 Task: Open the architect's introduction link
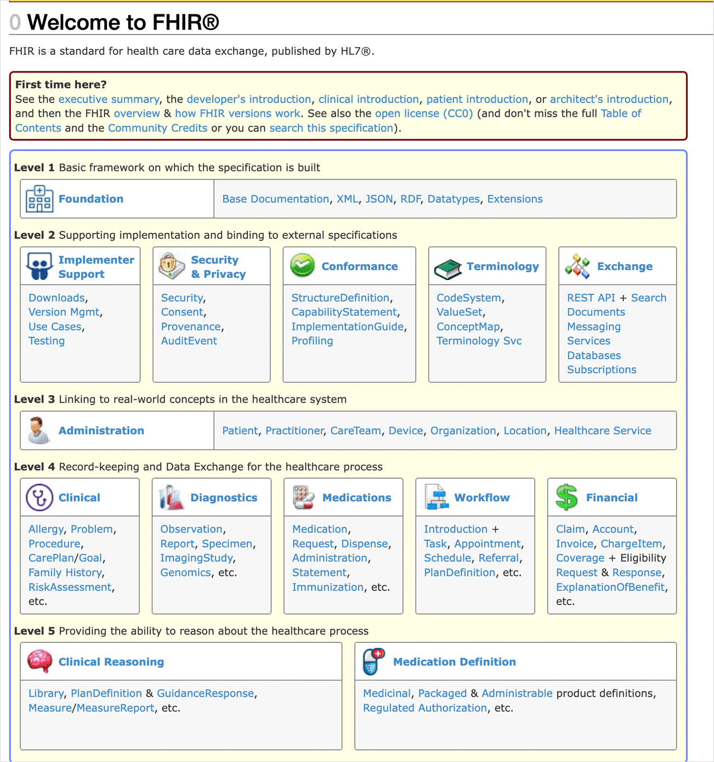609,99
